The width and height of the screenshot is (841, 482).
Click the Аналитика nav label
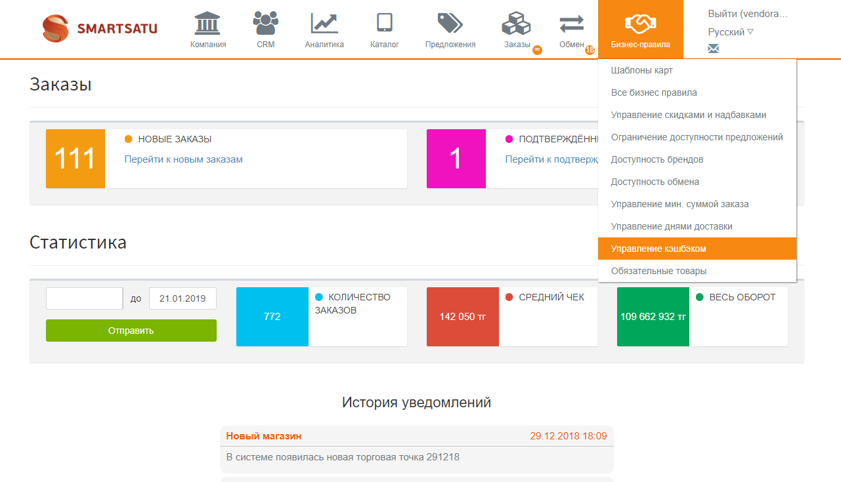(324, 45)
